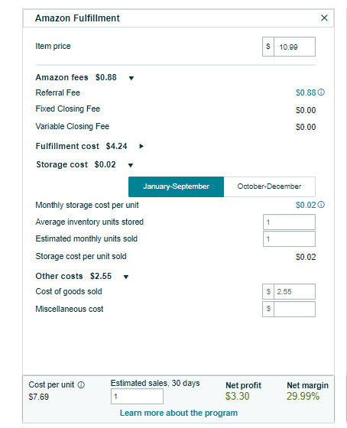Click the Miscellaneous cost input field

[x=294, y=309]
